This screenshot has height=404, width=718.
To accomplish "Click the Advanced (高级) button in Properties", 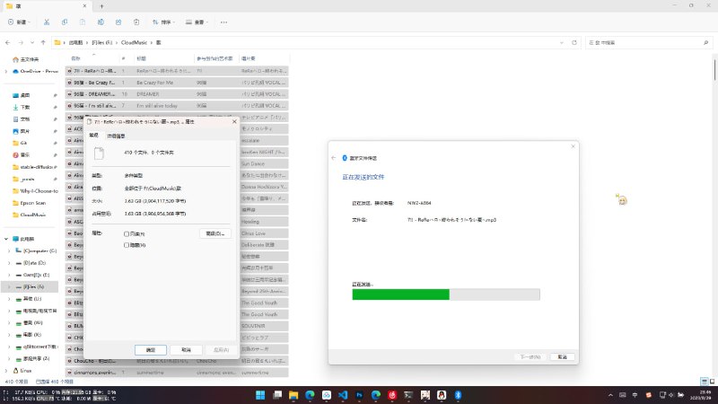I will coord(215,233).
